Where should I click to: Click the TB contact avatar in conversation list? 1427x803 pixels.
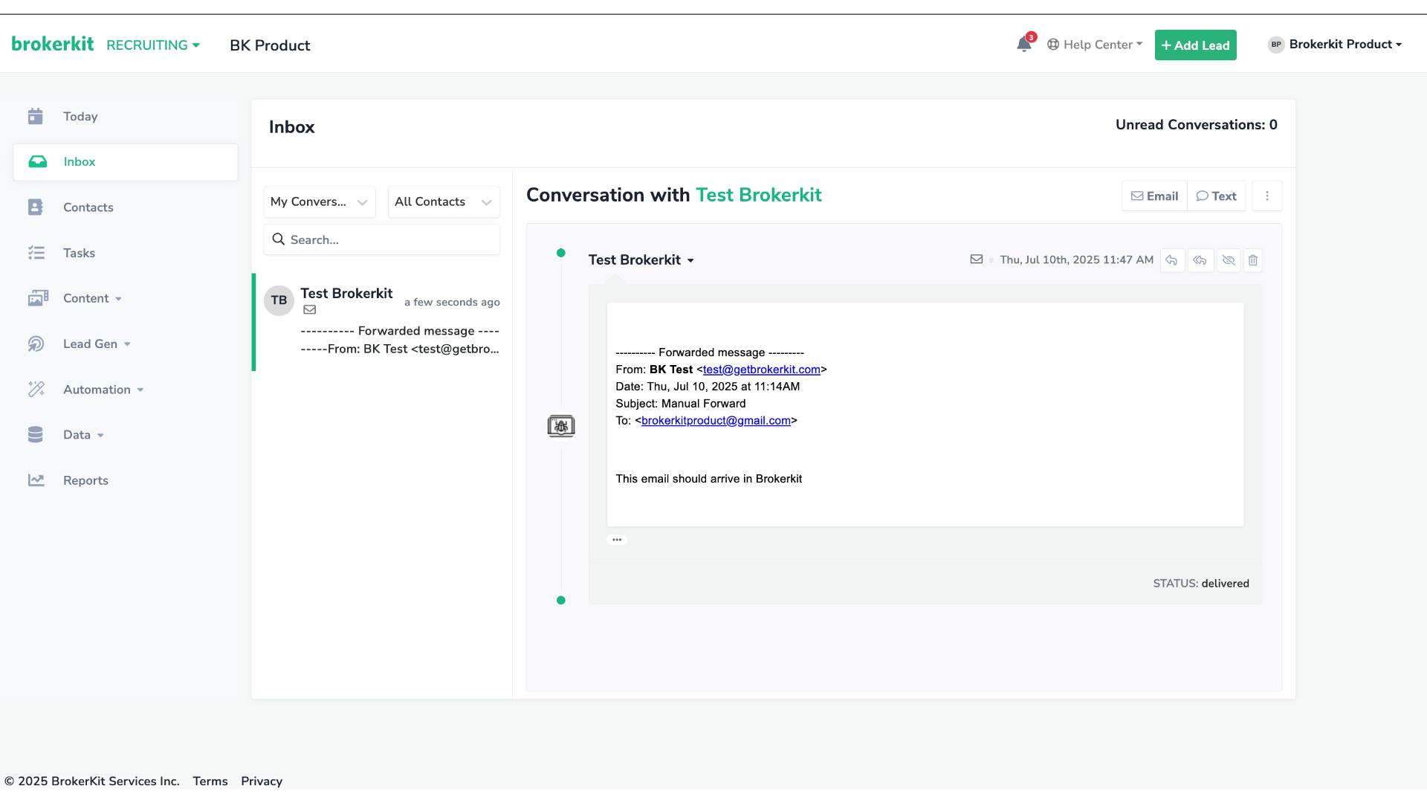pos(279,300)
